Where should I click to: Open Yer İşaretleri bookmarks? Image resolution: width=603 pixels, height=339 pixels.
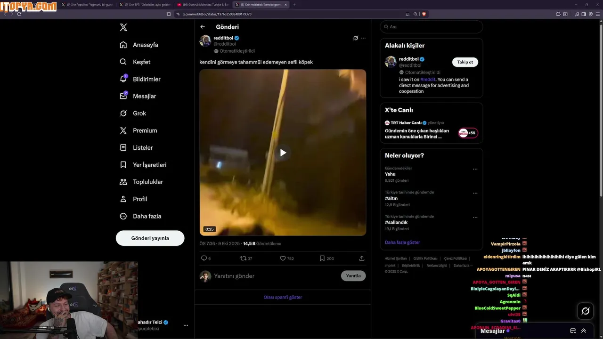point(143,165)
